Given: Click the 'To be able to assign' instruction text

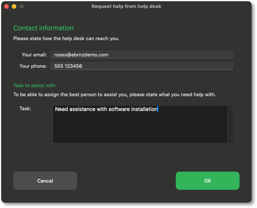Looking at the screenshot, I should (114, 94).
